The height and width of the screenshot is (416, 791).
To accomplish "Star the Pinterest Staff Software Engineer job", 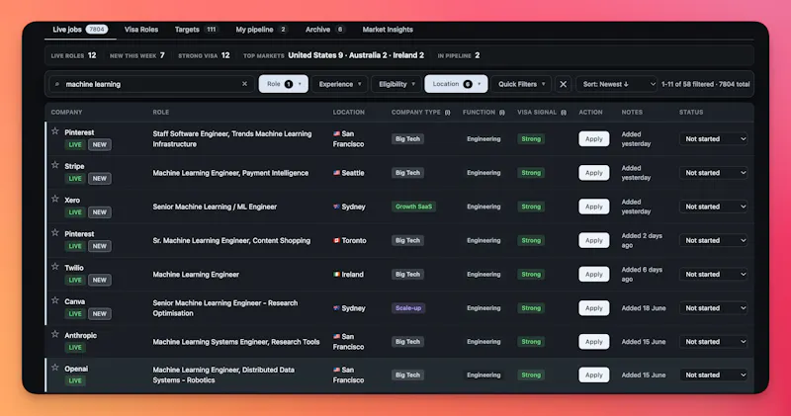I will pyautogui.click(x=55, y=131).
